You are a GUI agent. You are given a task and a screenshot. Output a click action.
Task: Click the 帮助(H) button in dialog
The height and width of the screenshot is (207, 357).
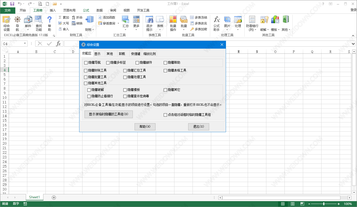(x=145, y=127)
